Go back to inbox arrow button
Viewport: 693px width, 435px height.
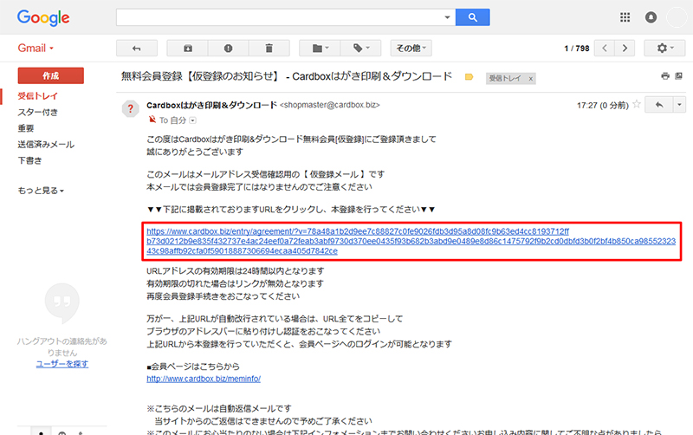tap(137, 49)
